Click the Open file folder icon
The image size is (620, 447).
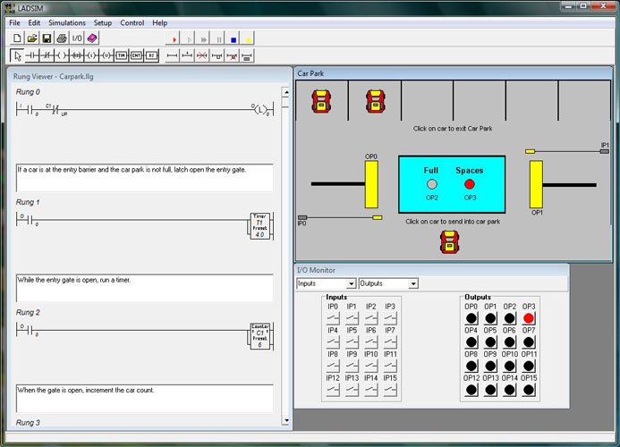32,38
